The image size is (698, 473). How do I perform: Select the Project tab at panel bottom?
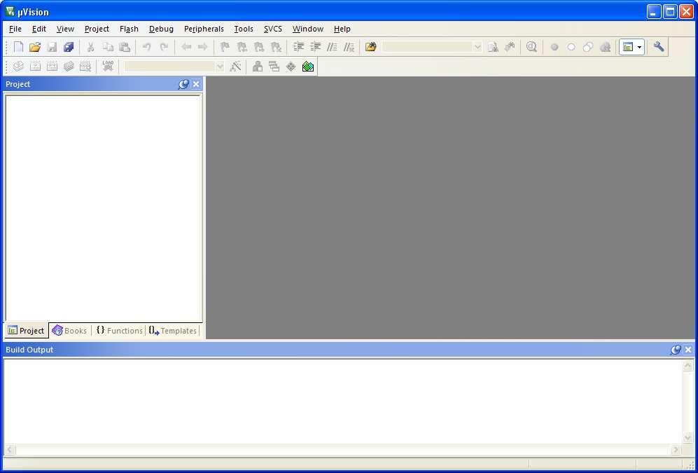[27, 331]
